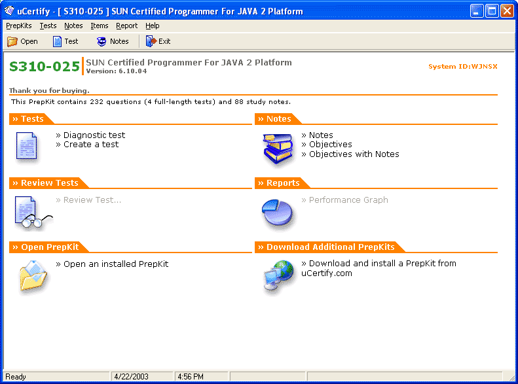Image resolution: width=518 pixels, height=384 pixels.
Task: Click the Thank you for buying text
Action: click(49, 90)
